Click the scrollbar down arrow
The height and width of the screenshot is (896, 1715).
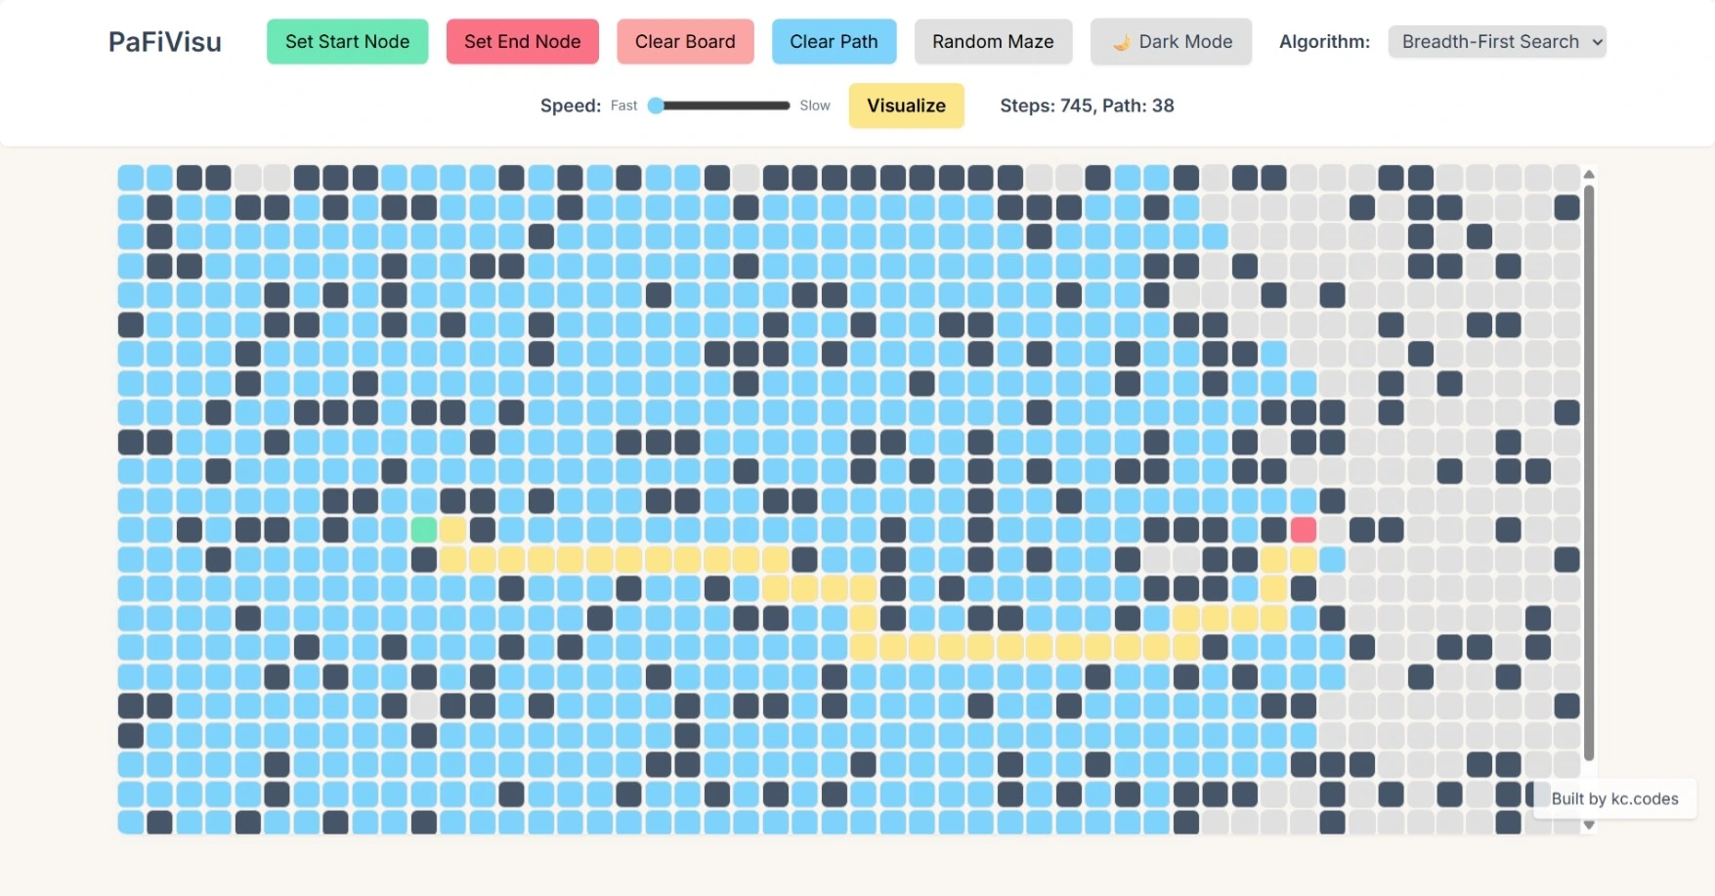click(1589, 826)
